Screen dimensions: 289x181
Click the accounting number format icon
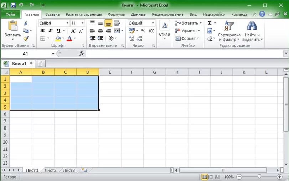coord(132,31)
